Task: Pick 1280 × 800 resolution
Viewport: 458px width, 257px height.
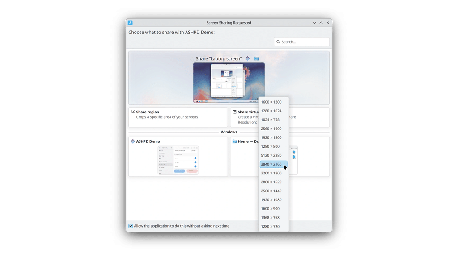Action: pos(274,146)
